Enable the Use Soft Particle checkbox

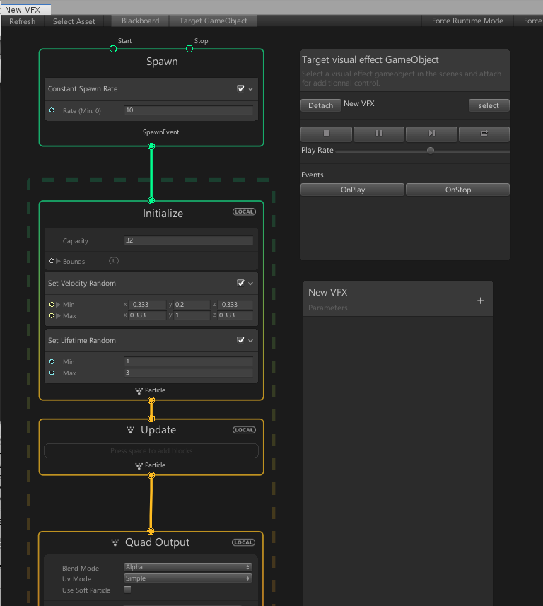coord(127,590)
